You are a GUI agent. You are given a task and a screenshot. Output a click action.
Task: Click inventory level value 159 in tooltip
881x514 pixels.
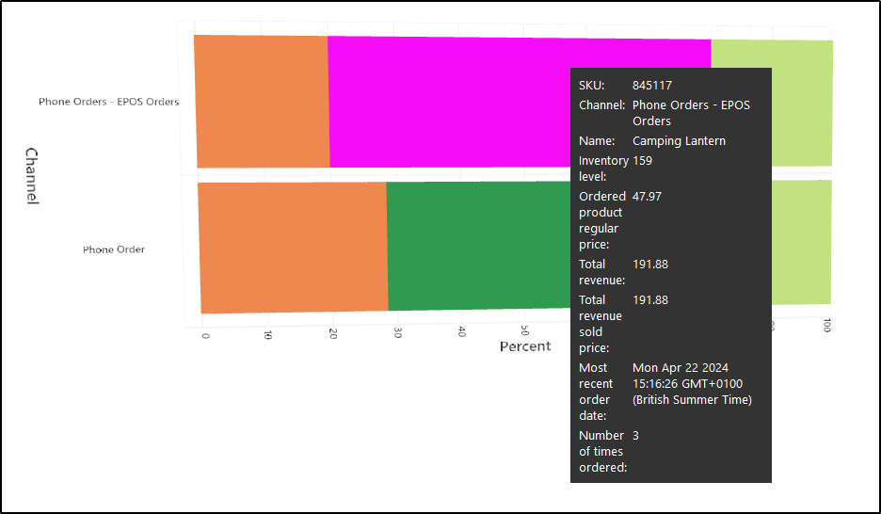(x=642, y=161)
